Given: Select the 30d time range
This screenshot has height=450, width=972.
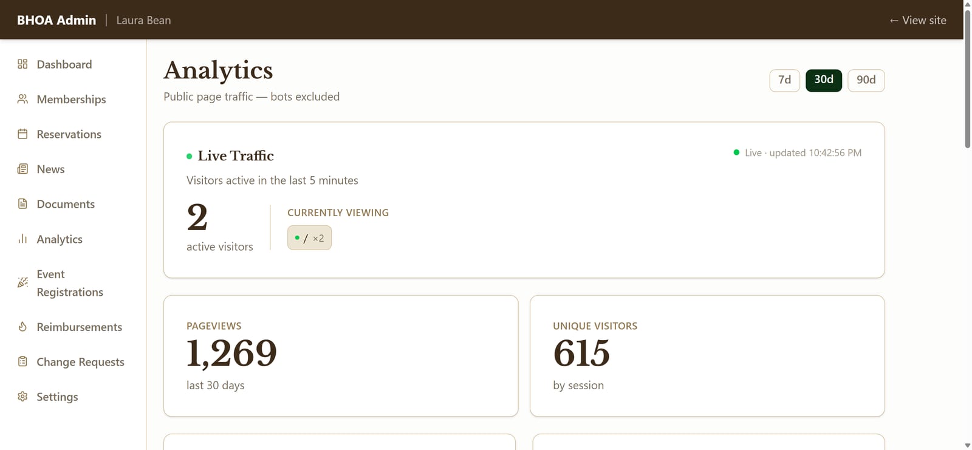Looking at the screenshot, I should (824, 80).
